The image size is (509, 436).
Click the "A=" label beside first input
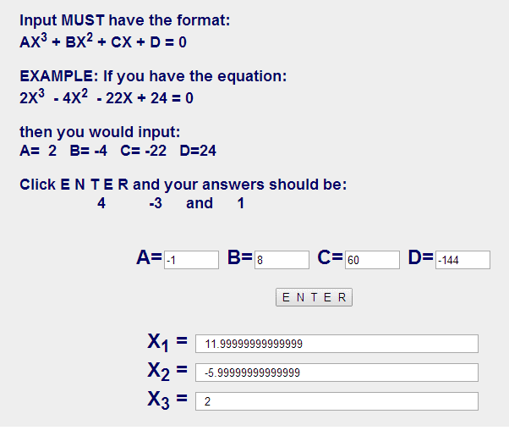tap(149, 258)
